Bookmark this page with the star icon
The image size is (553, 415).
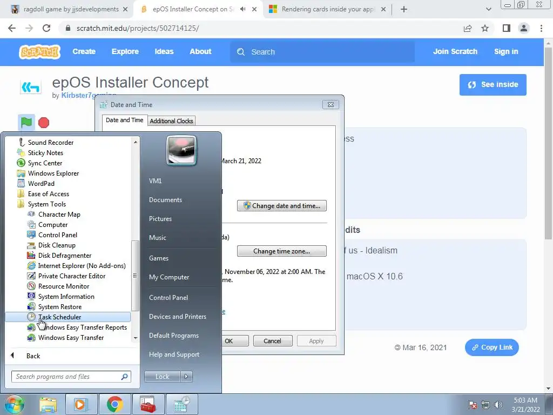(x=485, y=28)
